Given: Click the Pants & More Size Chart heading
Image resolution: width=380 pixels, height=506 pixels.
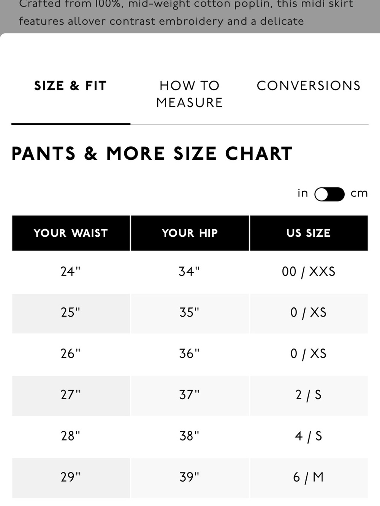Looking at the screenshot, I should point(152,154).
